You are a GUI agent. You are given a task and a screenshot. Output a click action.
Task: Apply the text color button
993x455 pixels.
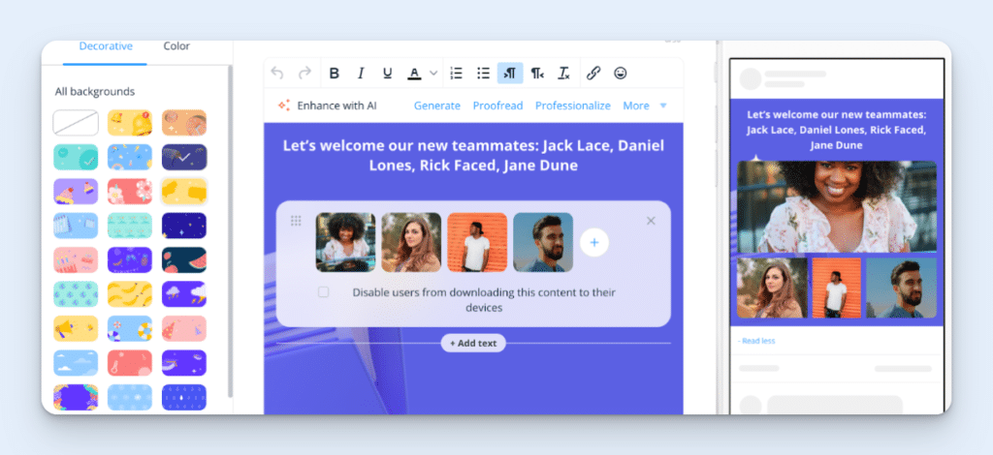(414, 74)
